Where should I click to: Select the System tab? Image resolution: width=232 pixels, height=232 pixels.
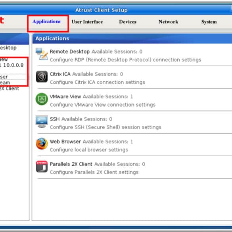point(209,22)
